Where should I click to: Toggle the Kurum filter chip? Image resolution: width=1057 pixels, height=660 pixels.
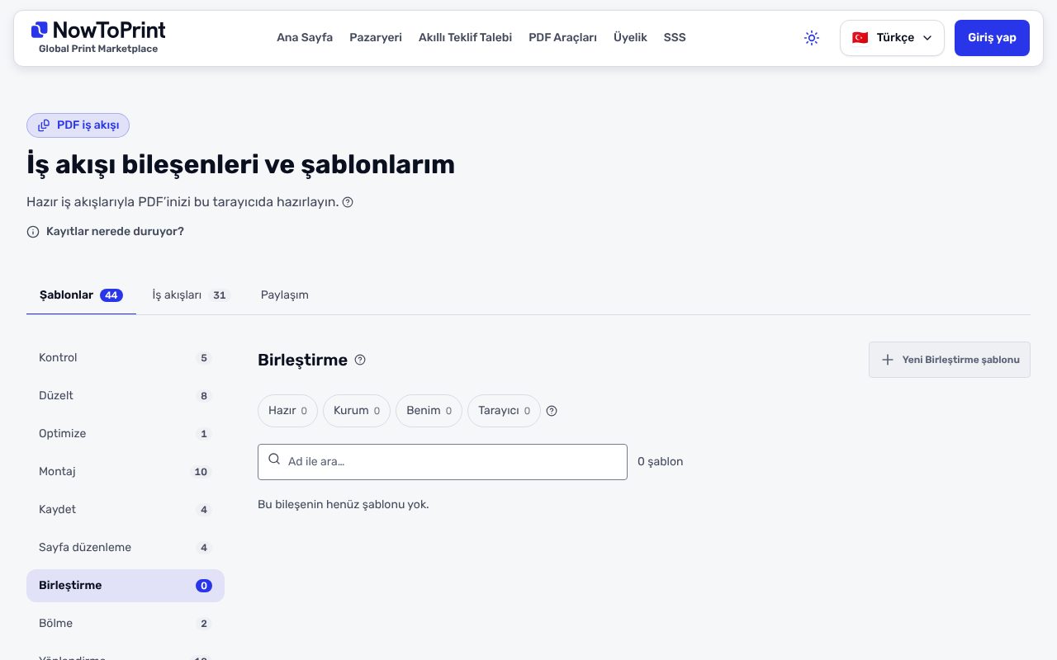pyautogui.click(x=357, y=411)
